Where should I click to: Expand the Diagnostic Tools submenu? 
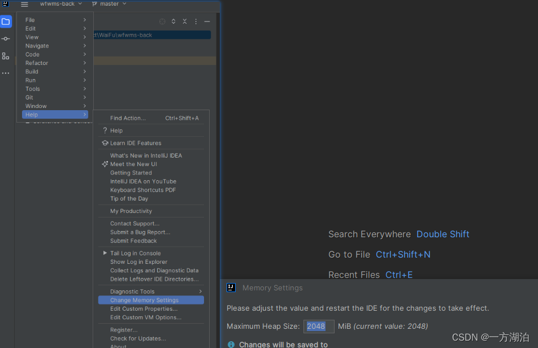pyautogui.click(x=151, y=292)
